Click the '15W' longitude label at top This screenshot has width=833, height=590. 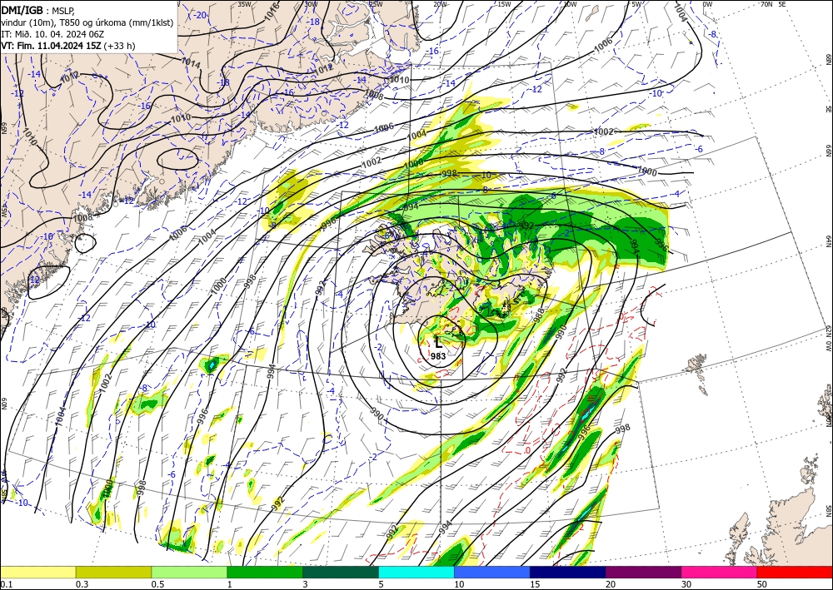[504, 4]
